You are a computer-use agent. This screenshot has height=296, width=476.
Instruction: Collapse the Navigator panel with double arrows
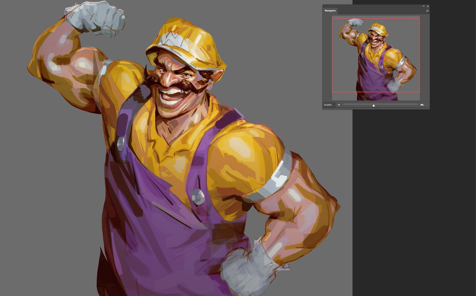(424, 6)
